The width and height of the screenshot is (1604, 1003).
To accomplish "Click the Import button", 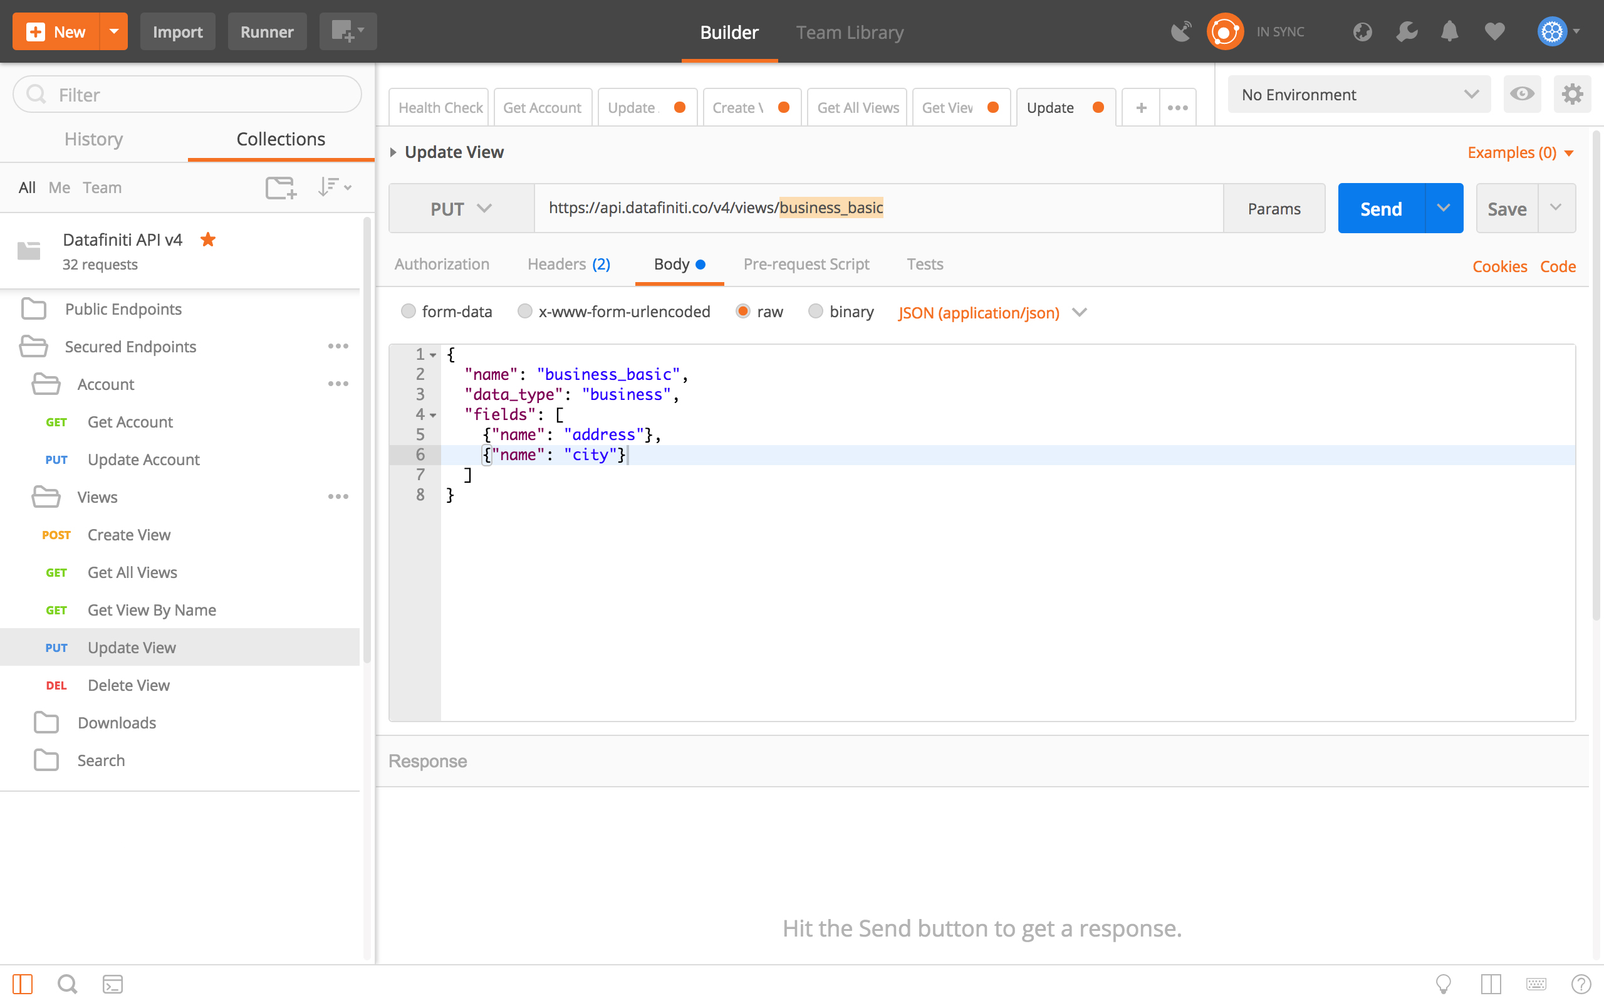I will [x=178, y=31].
